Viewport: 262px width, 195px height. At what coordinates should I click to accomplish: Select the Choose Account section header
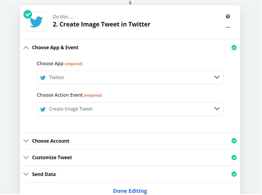point(51,141)
